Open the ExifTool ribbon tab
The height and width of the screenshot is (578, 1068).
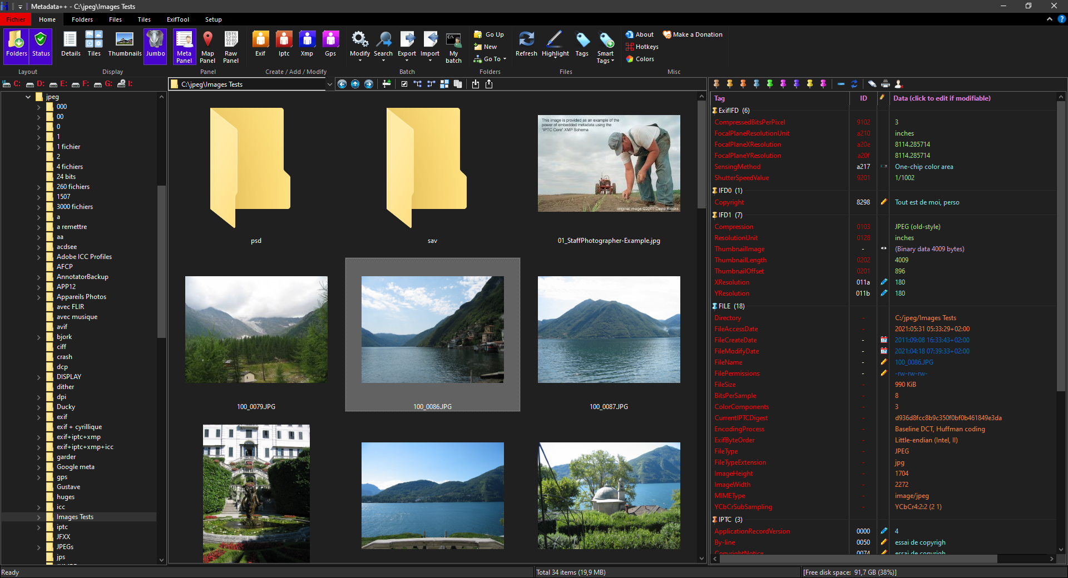[178, 19]
